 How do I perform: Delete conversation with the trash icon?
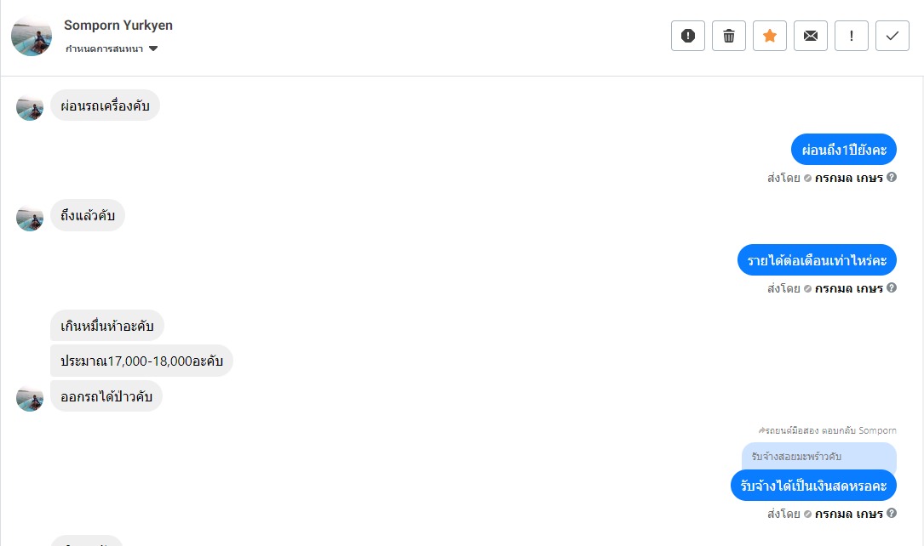[x=729, y=36]
